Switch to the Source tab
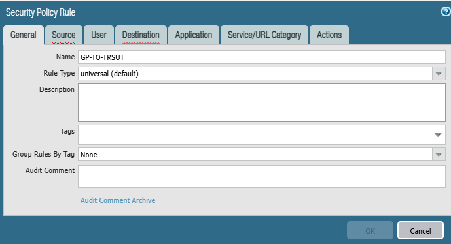This screenshot has width=451, height=244. [63, 35]
